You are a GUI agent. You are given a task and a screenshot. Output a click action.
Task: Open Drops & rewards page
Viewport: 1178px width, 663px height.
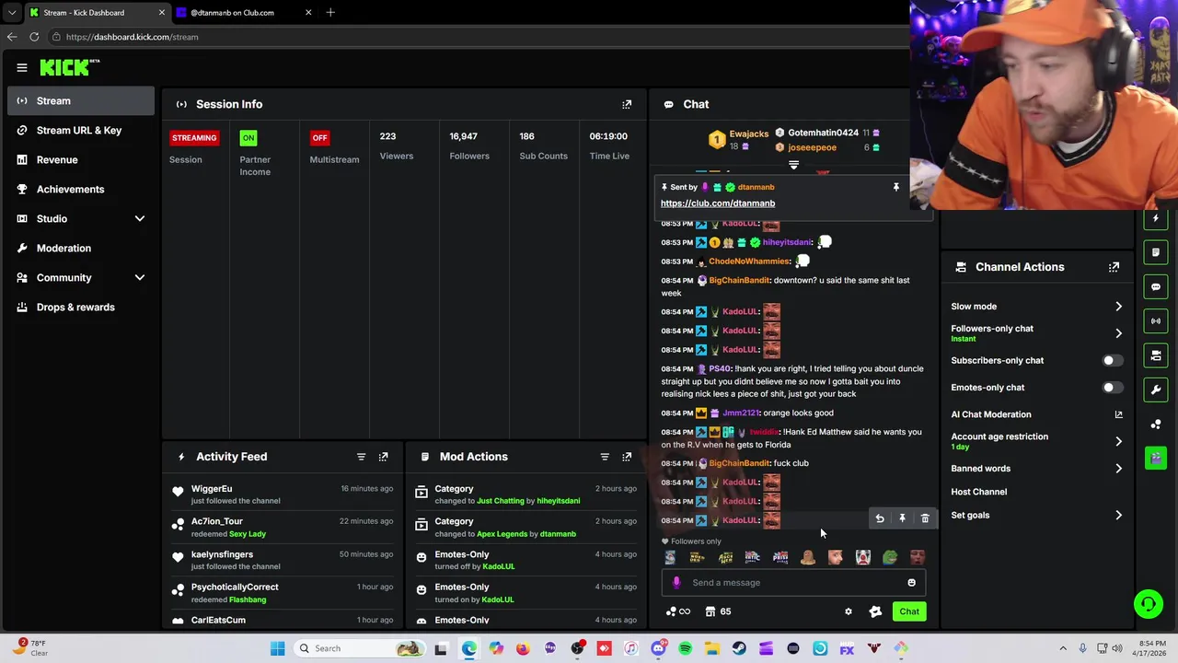click(81, 307)
